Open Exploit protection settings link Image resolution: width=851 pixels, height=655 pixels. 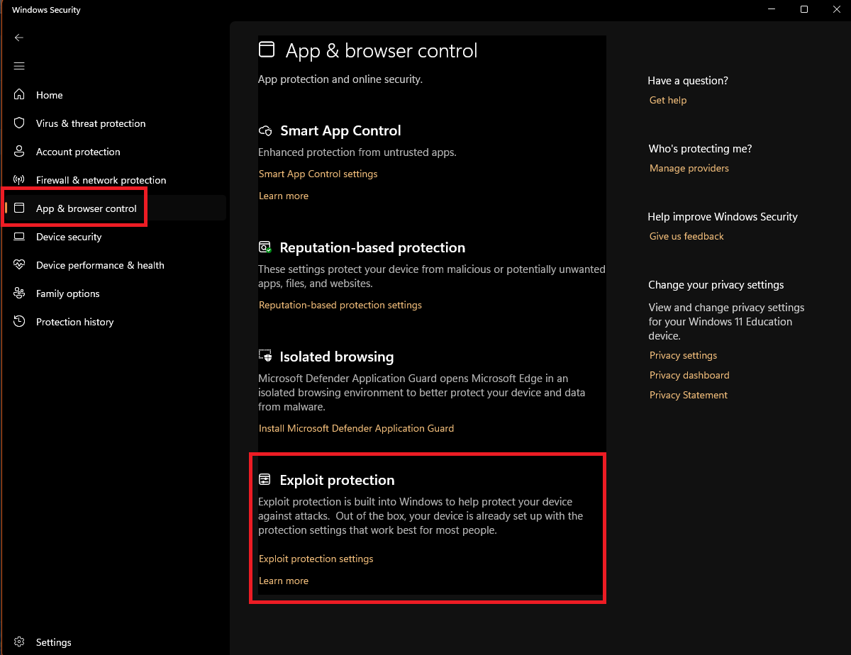pyautogui.click(x=316, y=559)
